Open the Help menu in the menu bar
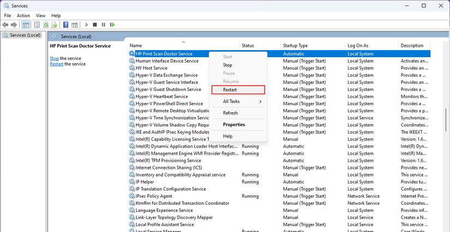The image size is (450, 232). point(56,16)
